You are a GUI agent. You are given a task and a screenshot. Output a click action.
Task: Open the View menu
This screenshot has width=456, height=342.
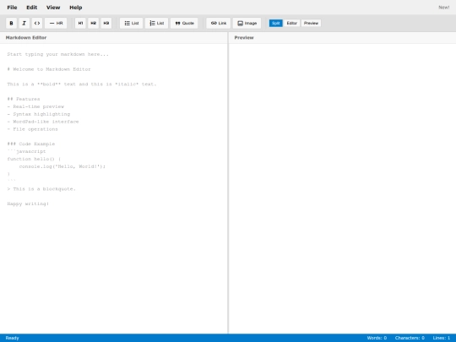click(x=53, y=8)
